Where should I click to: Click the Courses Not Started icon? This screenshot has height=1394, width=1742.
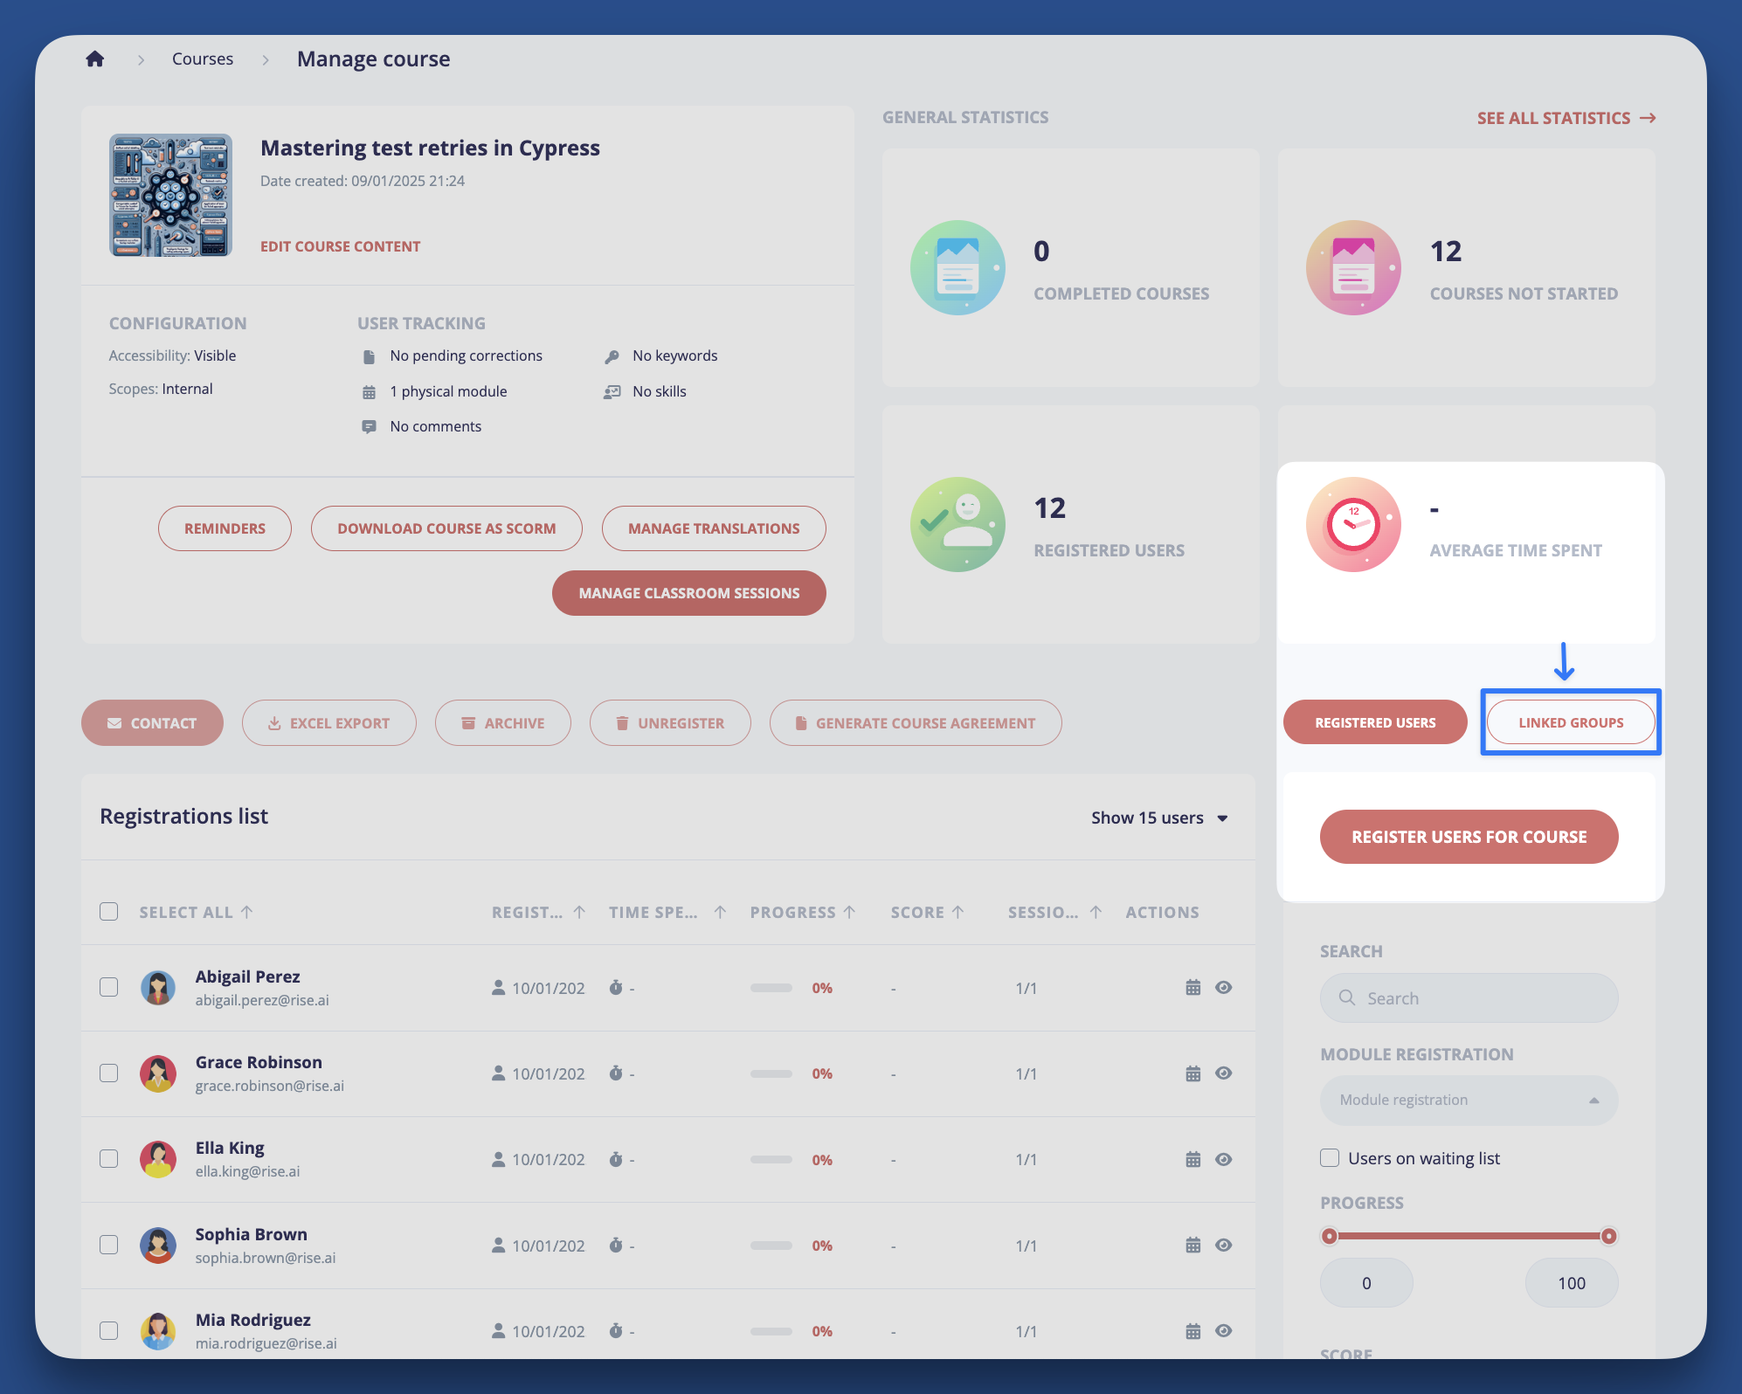1353,267
